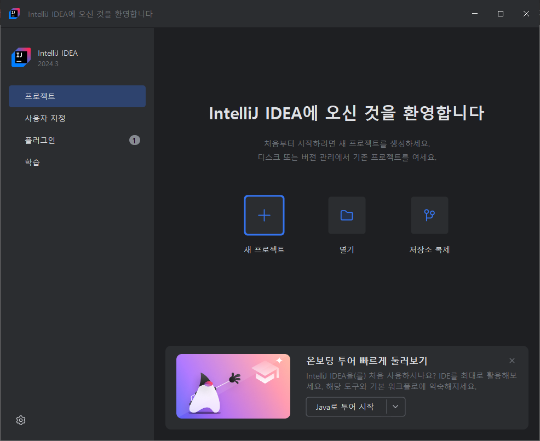
Task: Click the IntelliJ icon in the title bar
Action: click(14, 14)
